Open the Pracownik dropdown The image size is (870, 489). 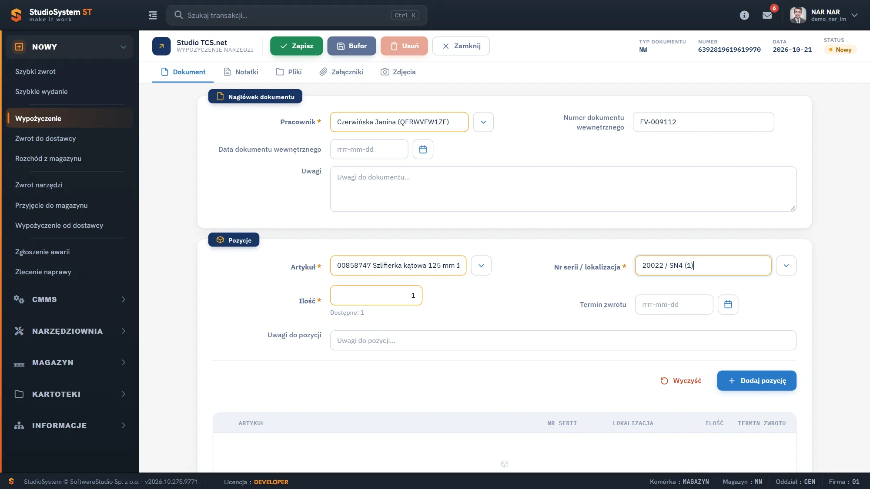pyautogui.click(x=483, y=122)
